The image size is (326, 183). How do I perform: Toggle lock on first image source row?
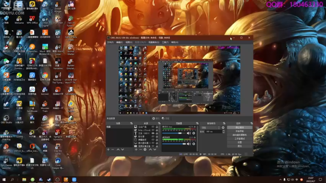pos(157,127)
